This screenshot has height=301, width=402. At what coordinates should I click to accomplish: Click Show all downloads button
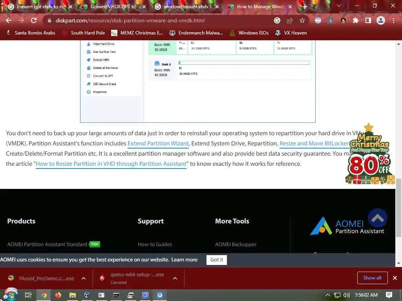click(372, 278)
